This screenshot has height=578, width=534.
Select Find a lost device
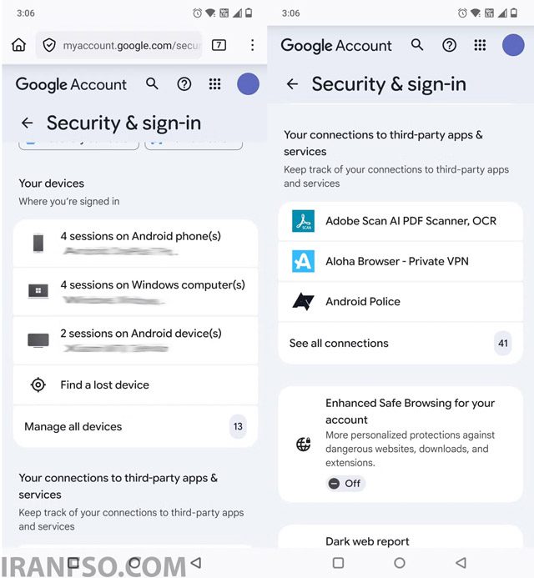click(x=135, y=384)
